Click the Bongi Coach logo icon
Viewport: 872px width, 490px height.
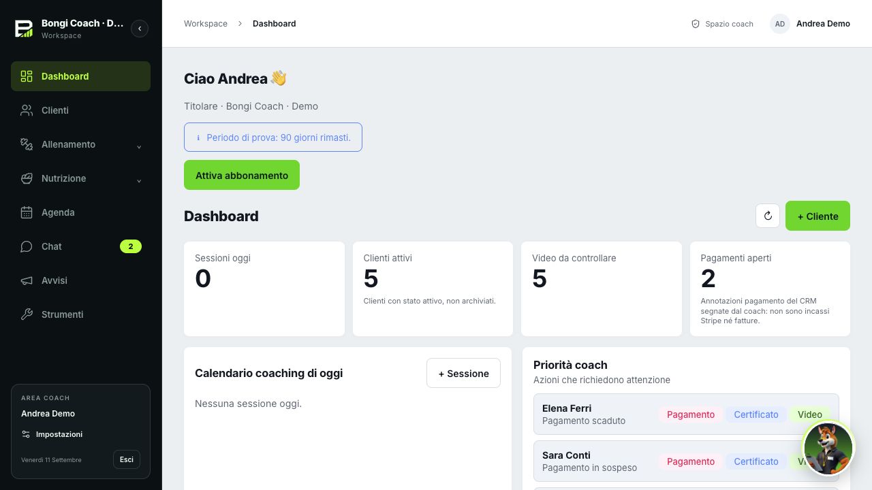pyautogui.click(x=24, y=29)
